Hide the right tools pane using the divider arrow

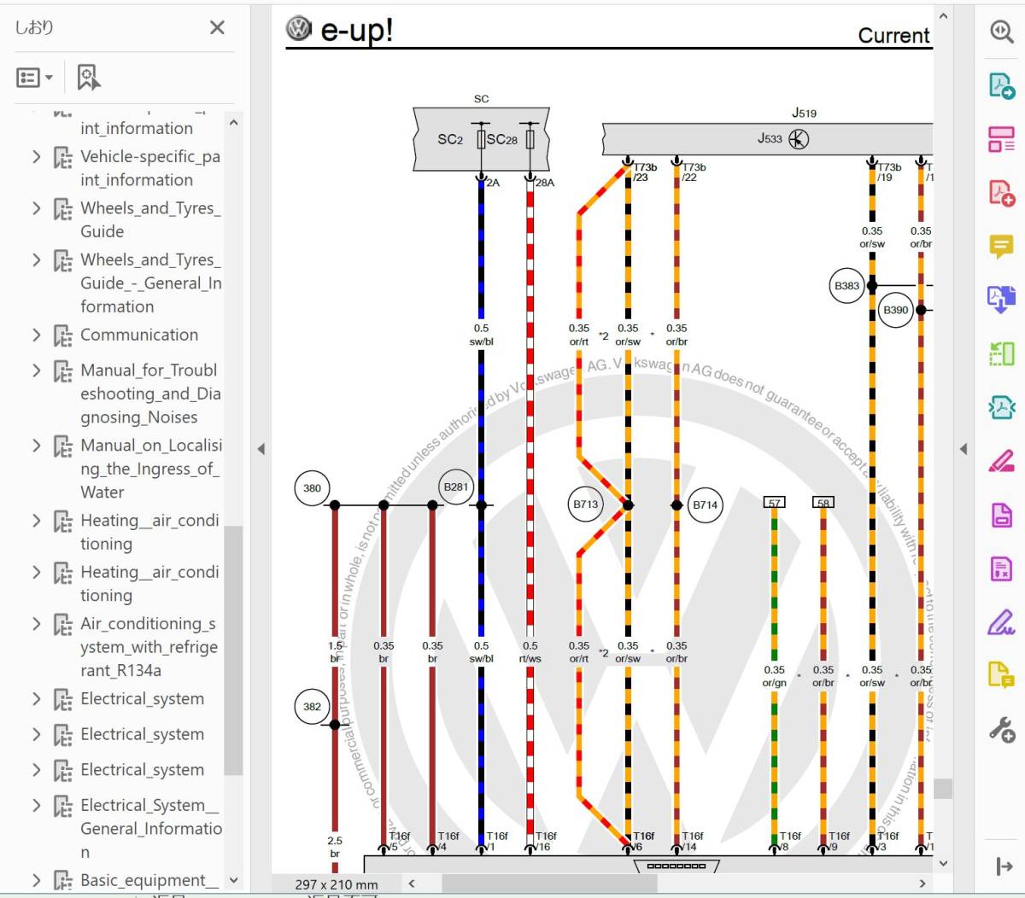[x=963, y=448]
